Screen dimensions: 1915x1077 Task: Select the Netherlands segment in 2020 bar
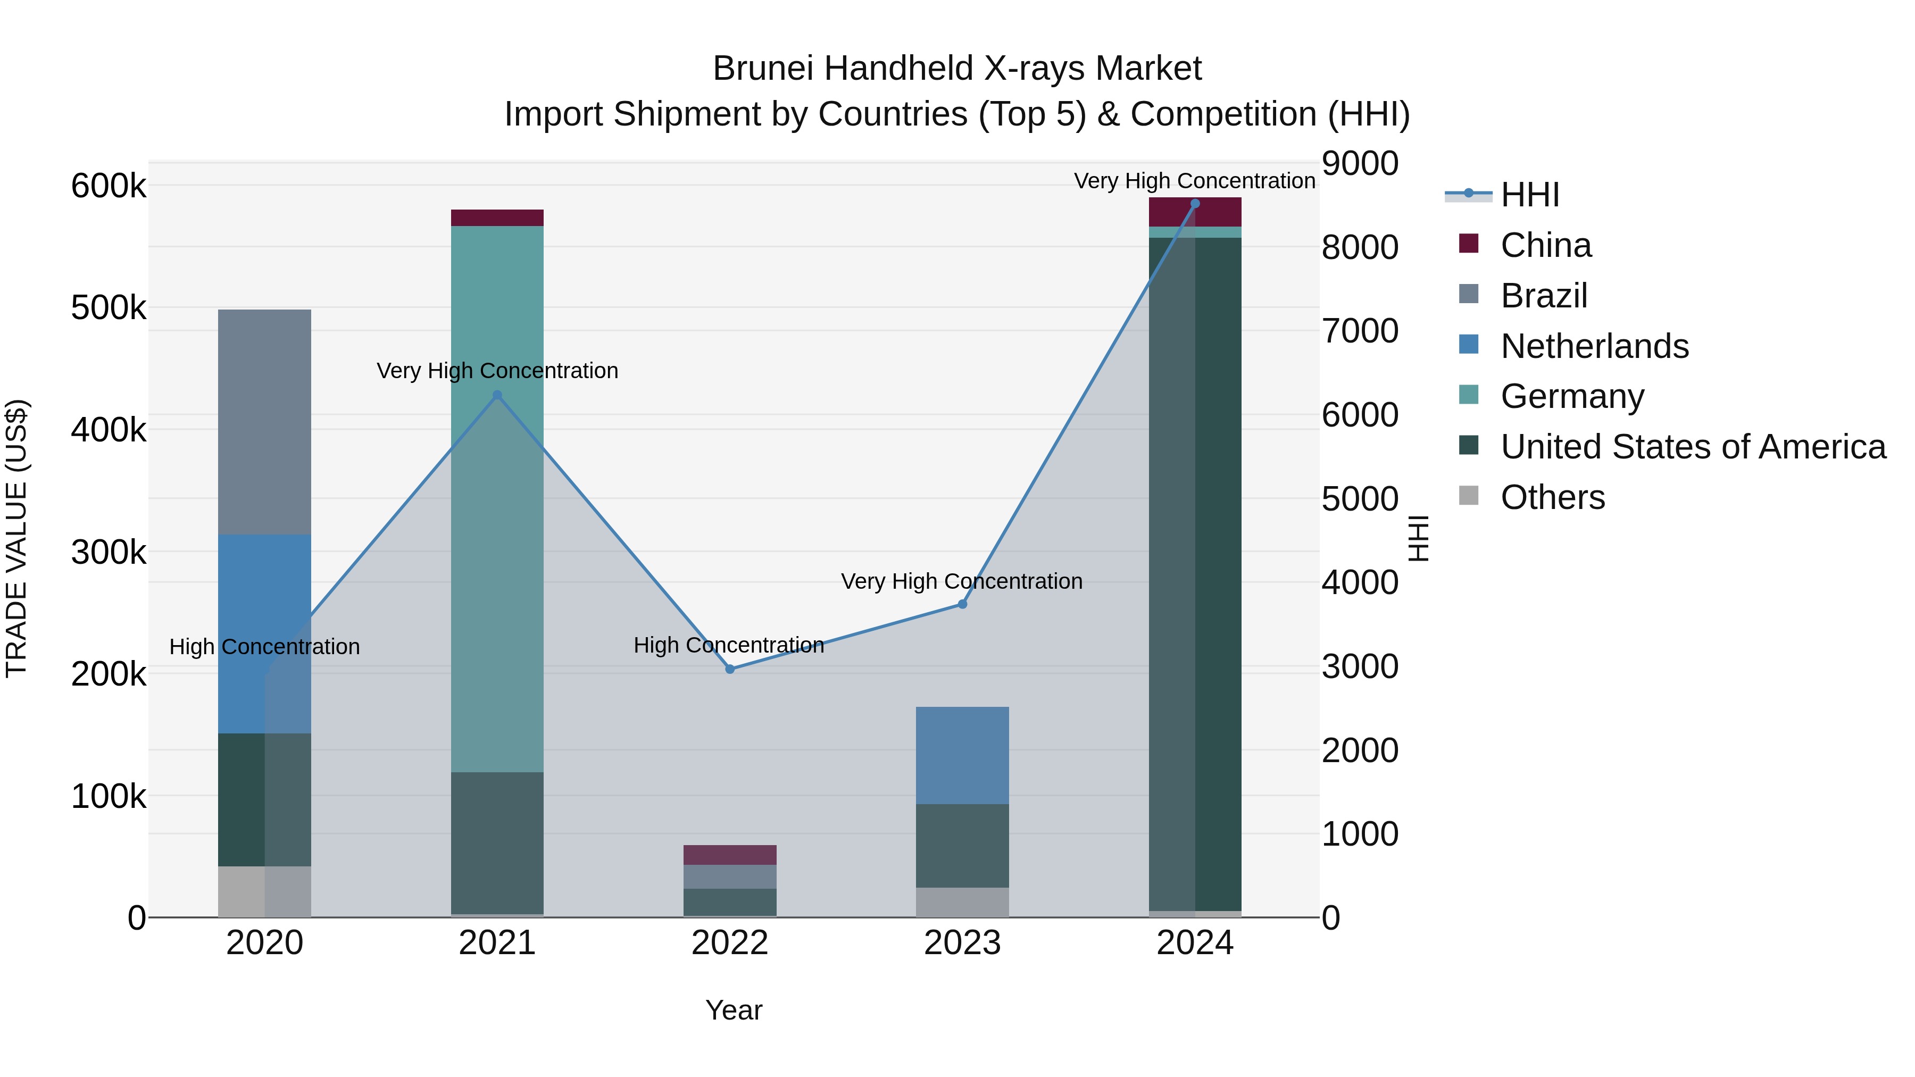click(265, 634)
